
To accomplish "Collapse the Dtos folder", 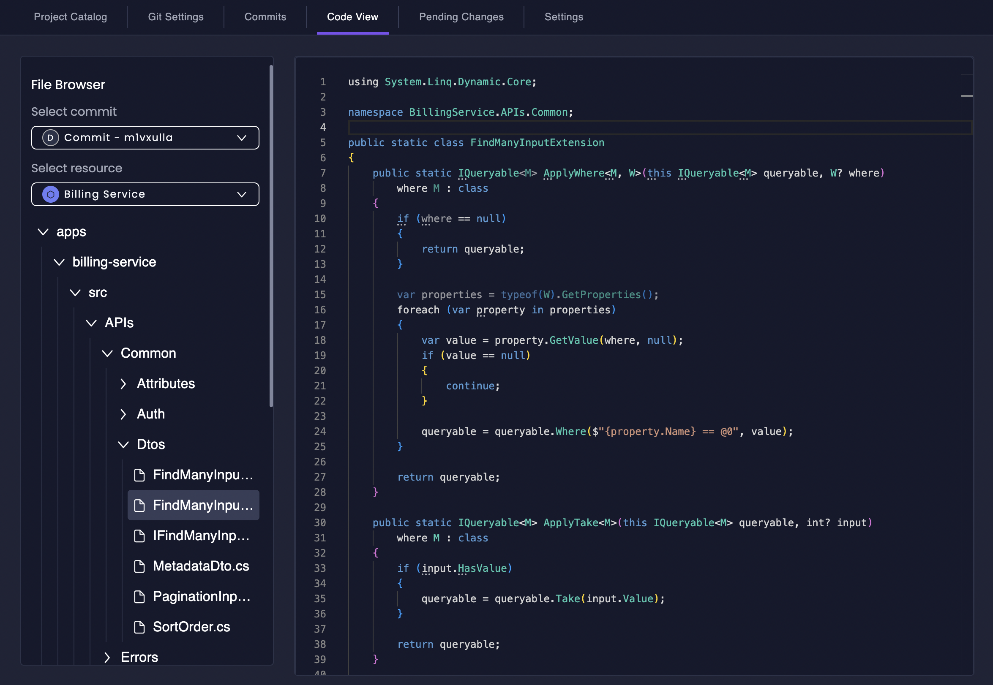I will (123, 445).
